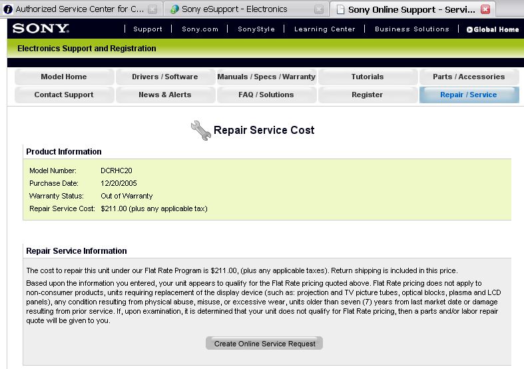Select the News & Alerts tab

point(164,95)
